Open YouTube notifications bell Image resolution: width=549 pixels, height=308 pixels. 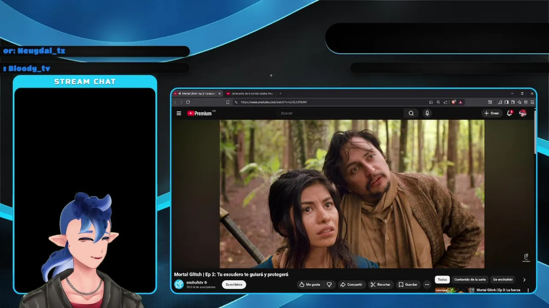(510, 113)
